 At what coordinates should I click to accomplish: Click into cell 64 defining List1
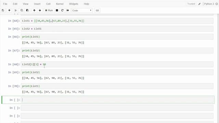(x=117, y=21)
